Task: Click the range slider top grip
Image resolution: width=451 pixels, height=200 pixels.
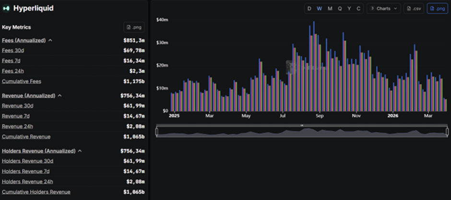Action: [x=302, y=125]
